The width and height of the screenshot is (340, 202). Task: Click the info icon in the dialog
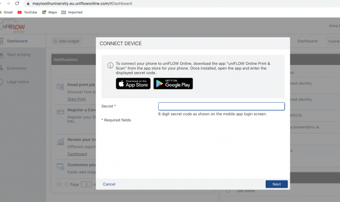(111, 65)
